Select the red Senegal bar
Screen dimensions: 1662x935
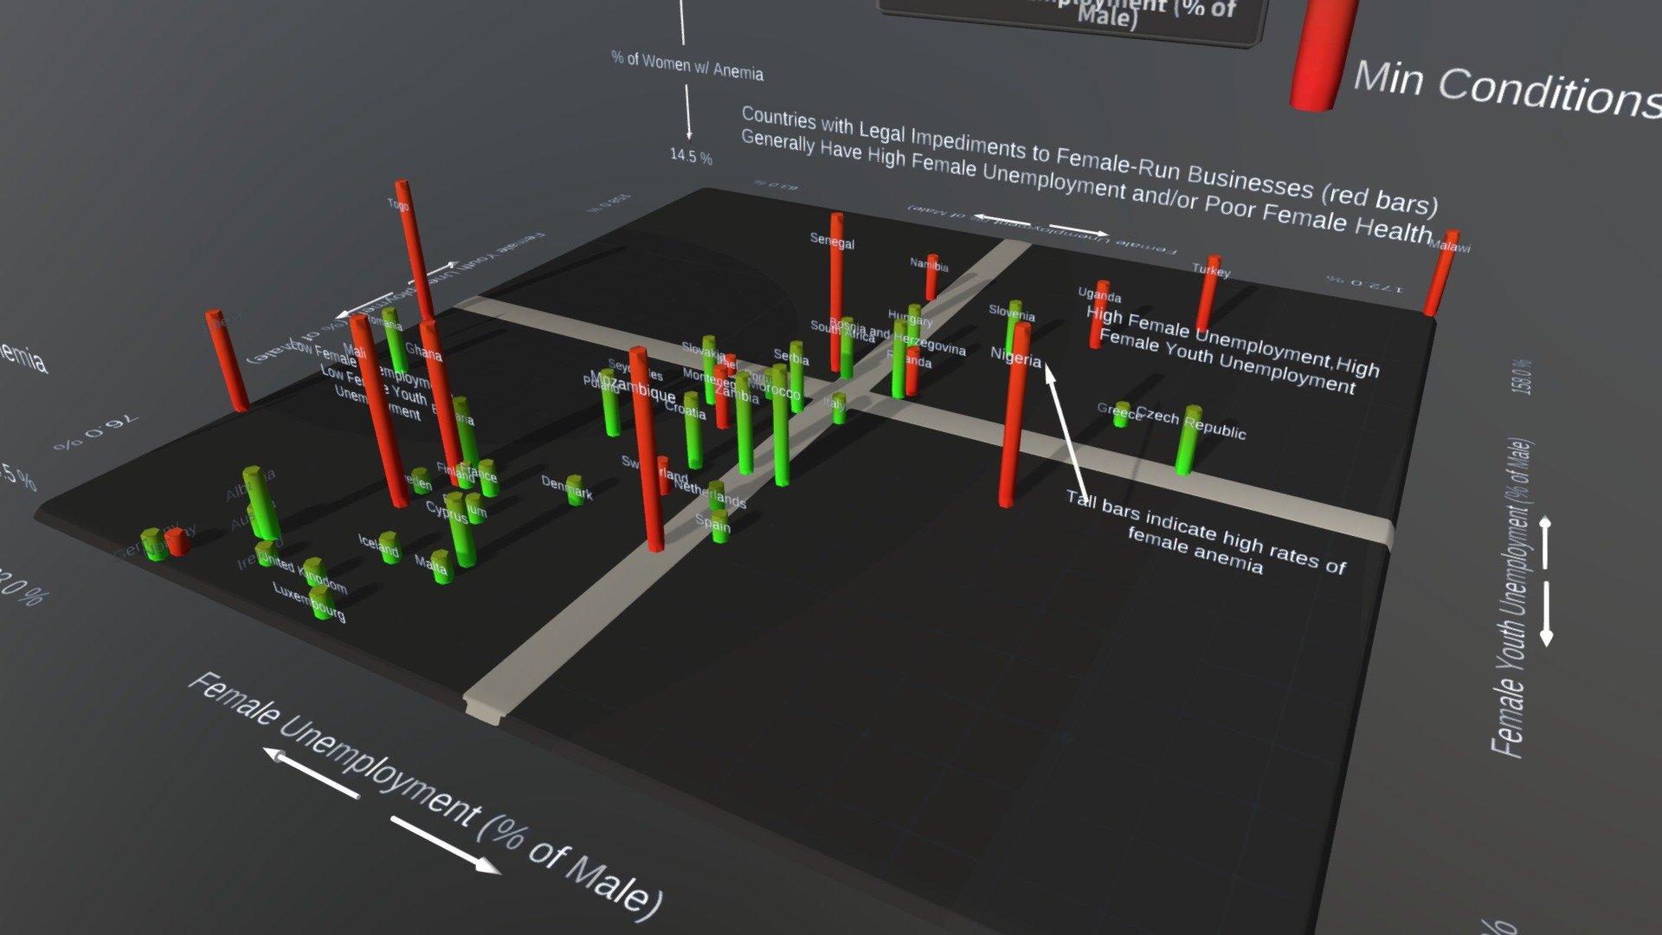(x=835, y=293)
